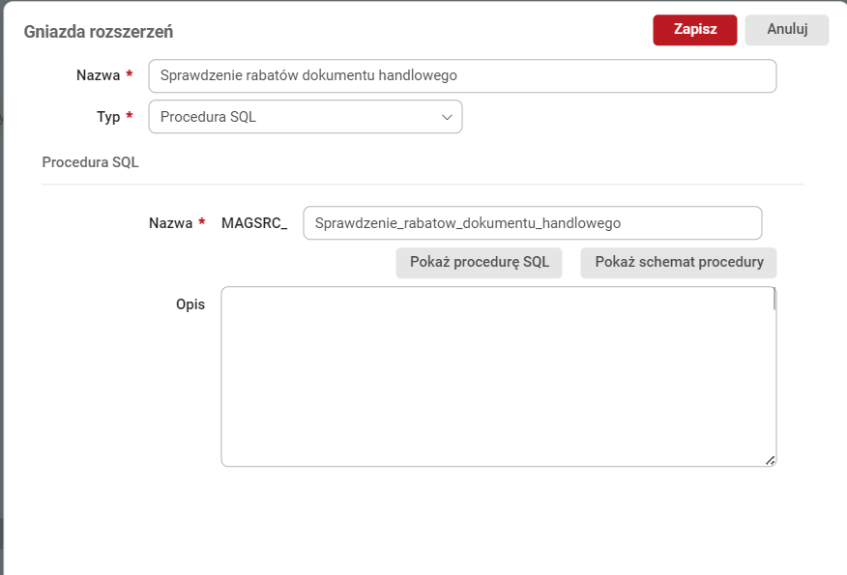Screen dimensions: 847x575
Task: Cancel the dialog using Anuluj
Action: (x=786, y=30)
